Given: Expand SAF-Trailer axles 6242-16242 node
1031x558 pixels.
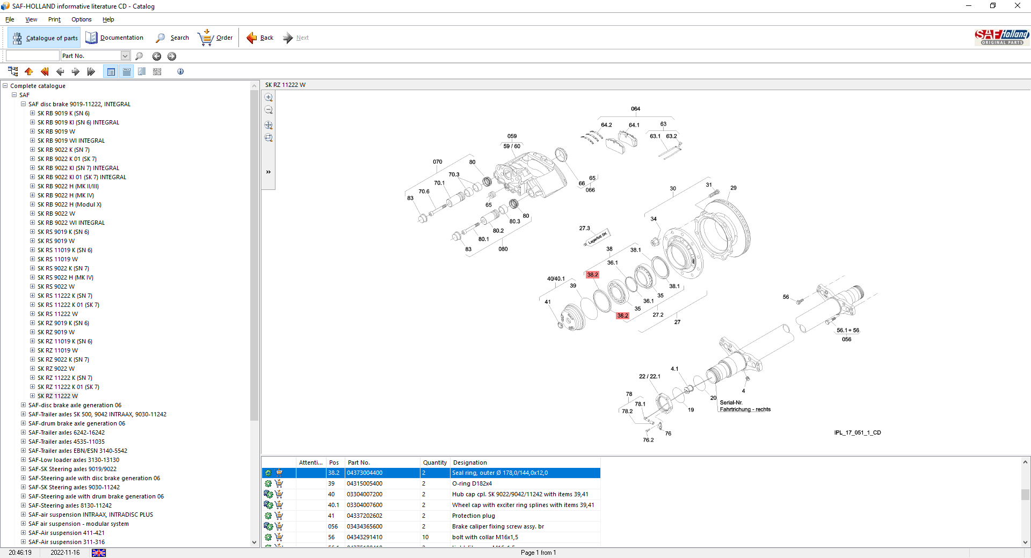Looking at the screenshot, I should click(23, 432).
